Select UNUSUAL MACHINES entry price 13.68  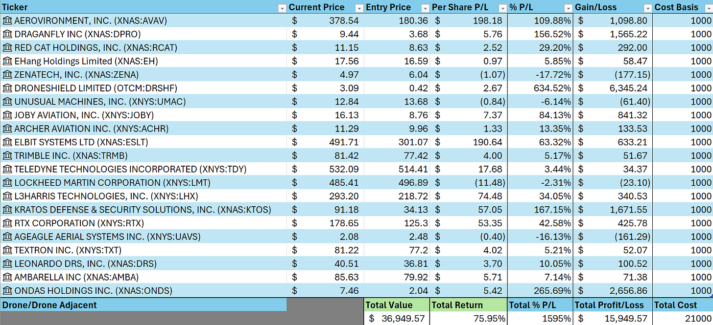coord(397,102)
